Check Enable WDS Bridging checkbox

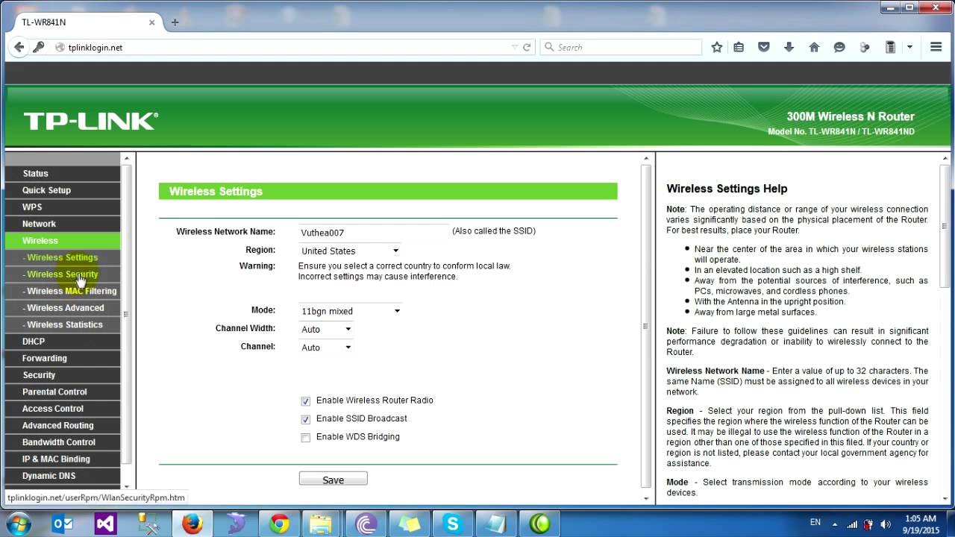click(x=305, y=438)
